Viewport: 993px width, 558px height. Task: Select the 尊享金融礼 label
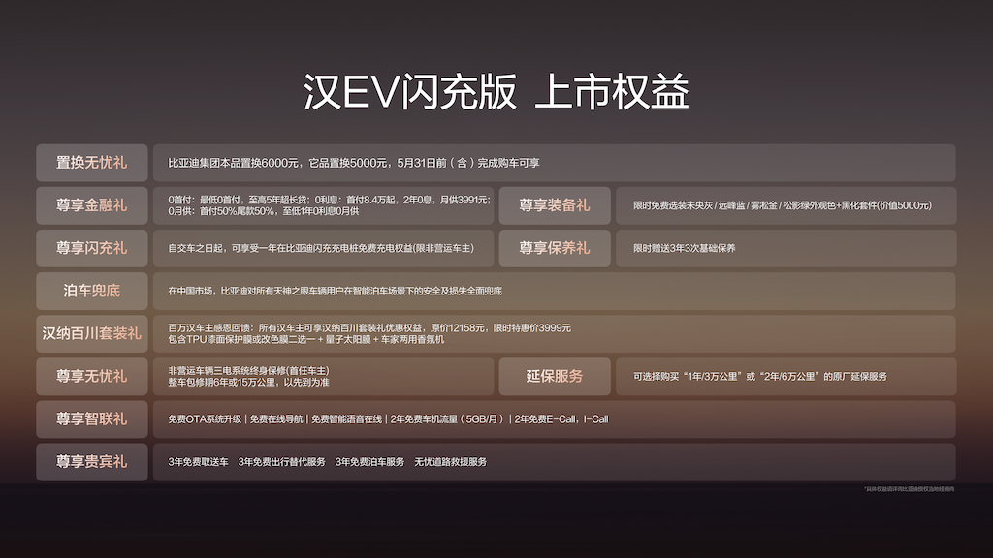click(91, 205)
